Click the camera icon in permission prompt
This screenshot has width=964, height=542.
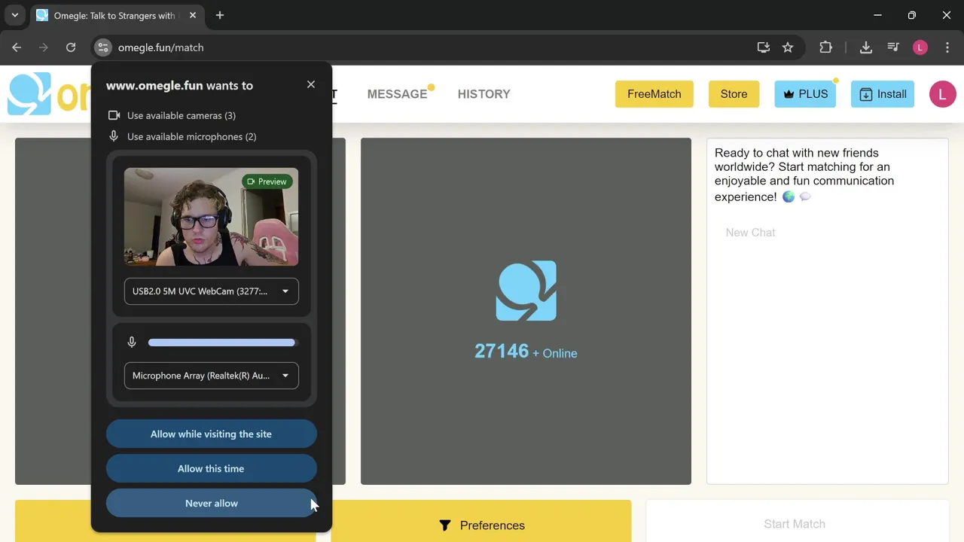click(x=114, y=115)
